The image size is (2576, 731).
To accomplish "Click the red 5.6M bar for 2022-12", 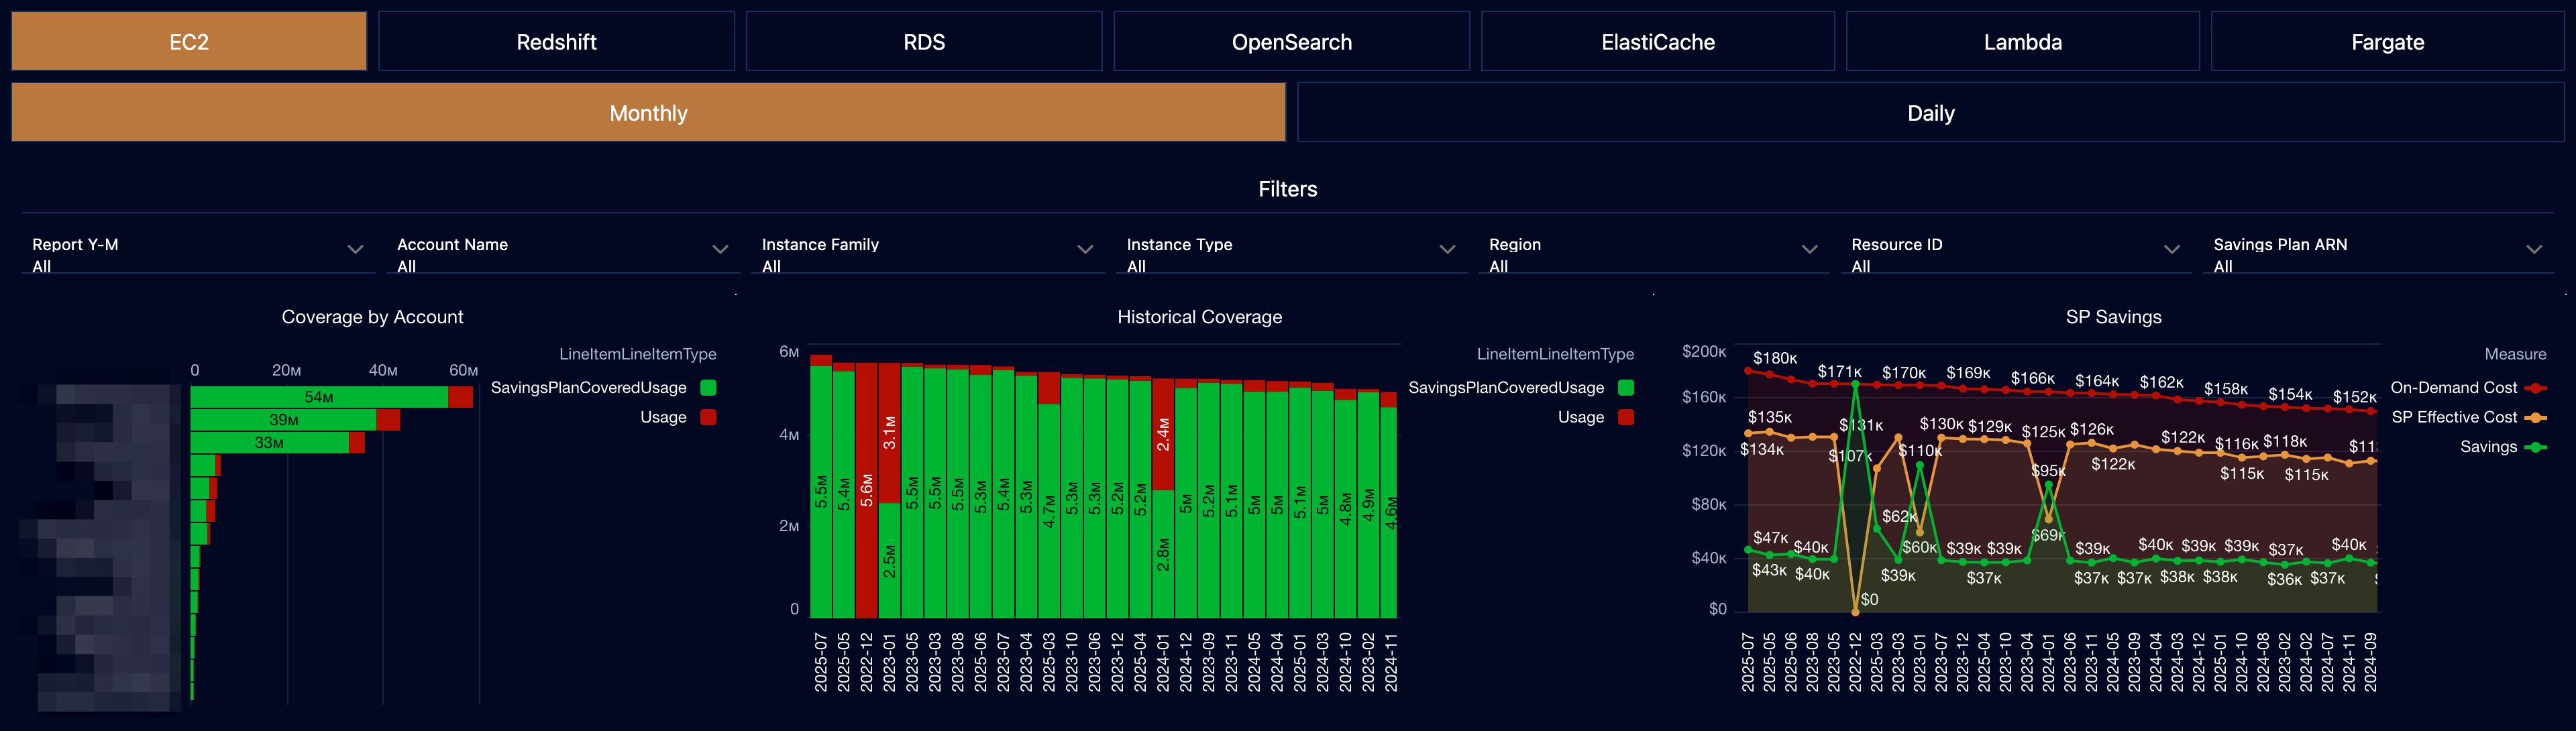I will pos(866,490).
